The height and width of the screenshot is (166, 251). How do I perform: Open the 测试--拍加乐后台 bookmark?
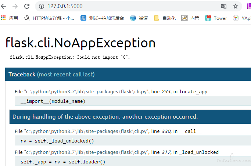point(102,18)
